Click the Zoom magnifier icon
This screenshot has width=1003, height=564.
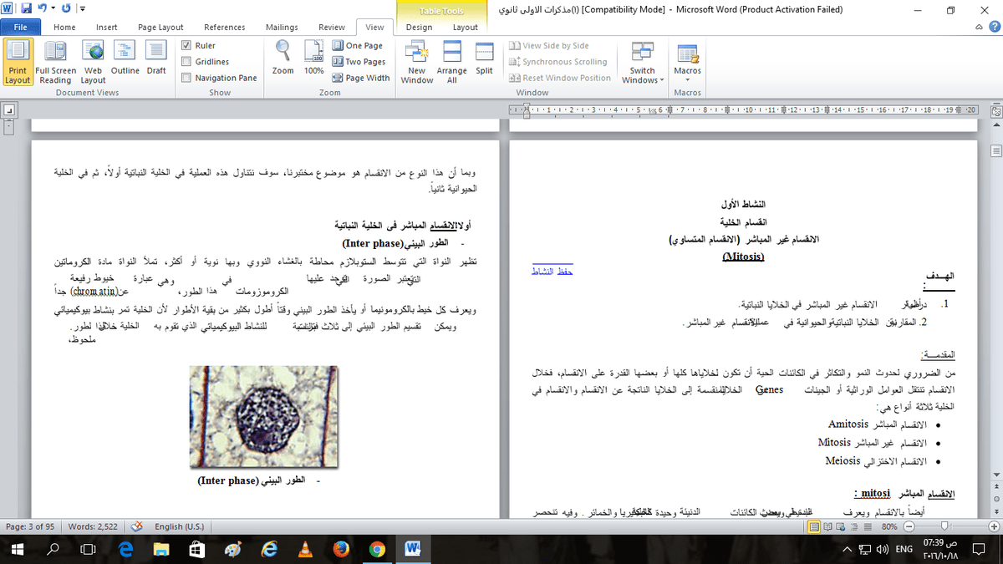pos(283,57)
